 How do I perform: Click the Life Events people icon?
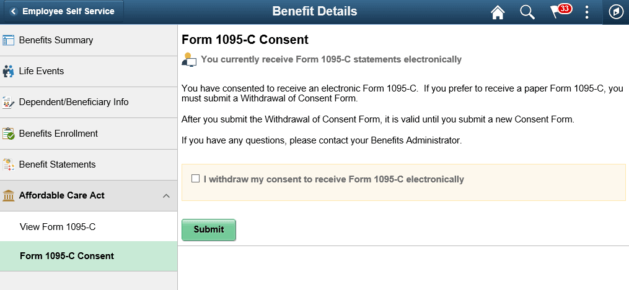pos(8,71)
